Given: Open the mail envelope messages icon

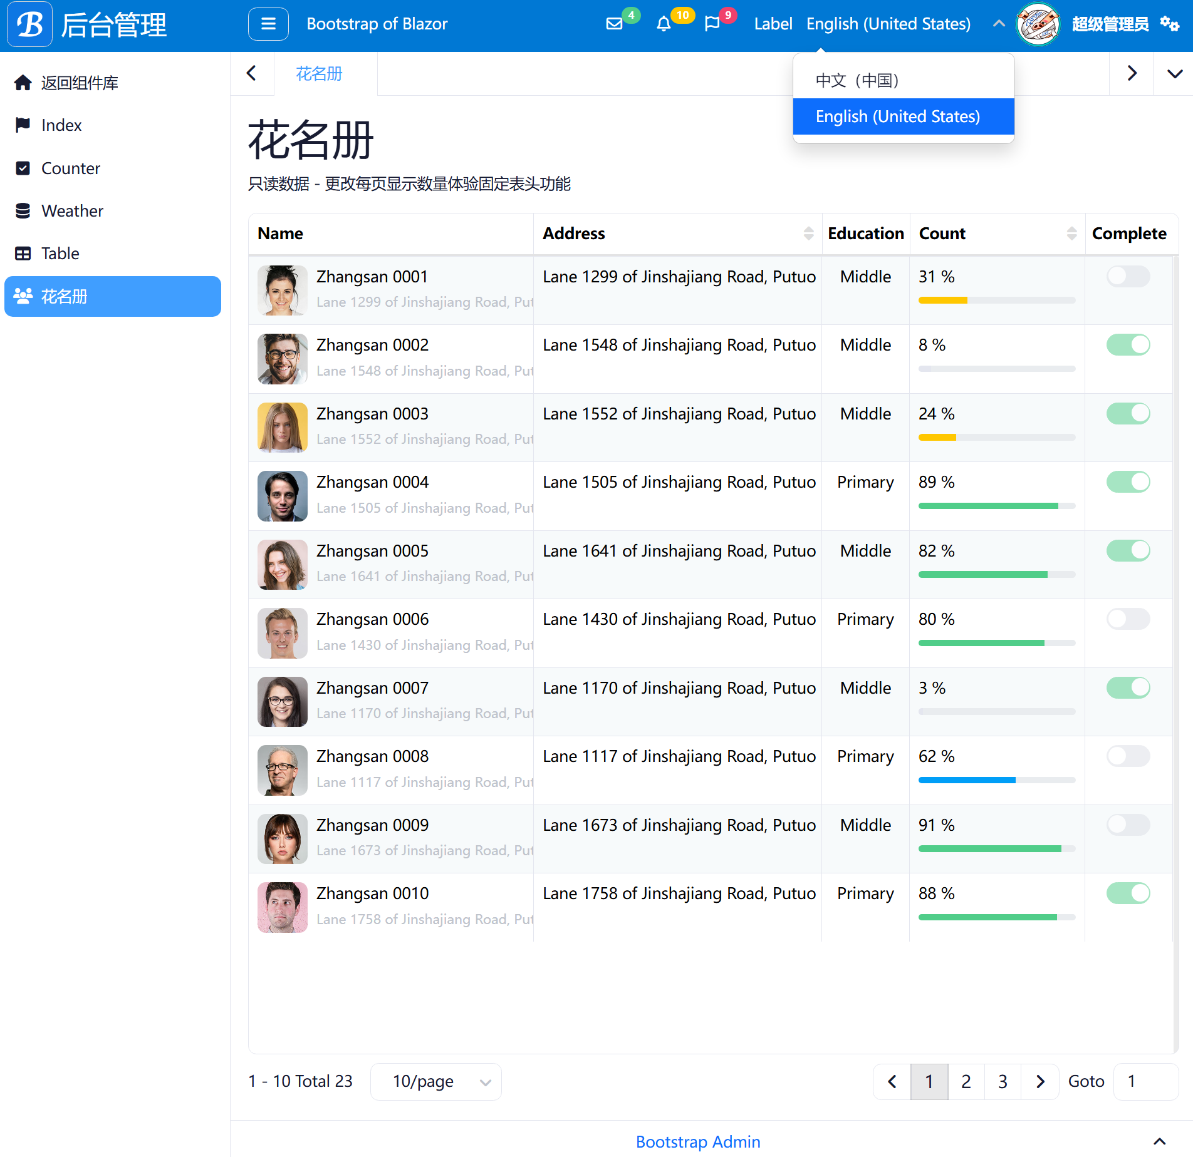Looking at the screenshot, I should (614, 24).
